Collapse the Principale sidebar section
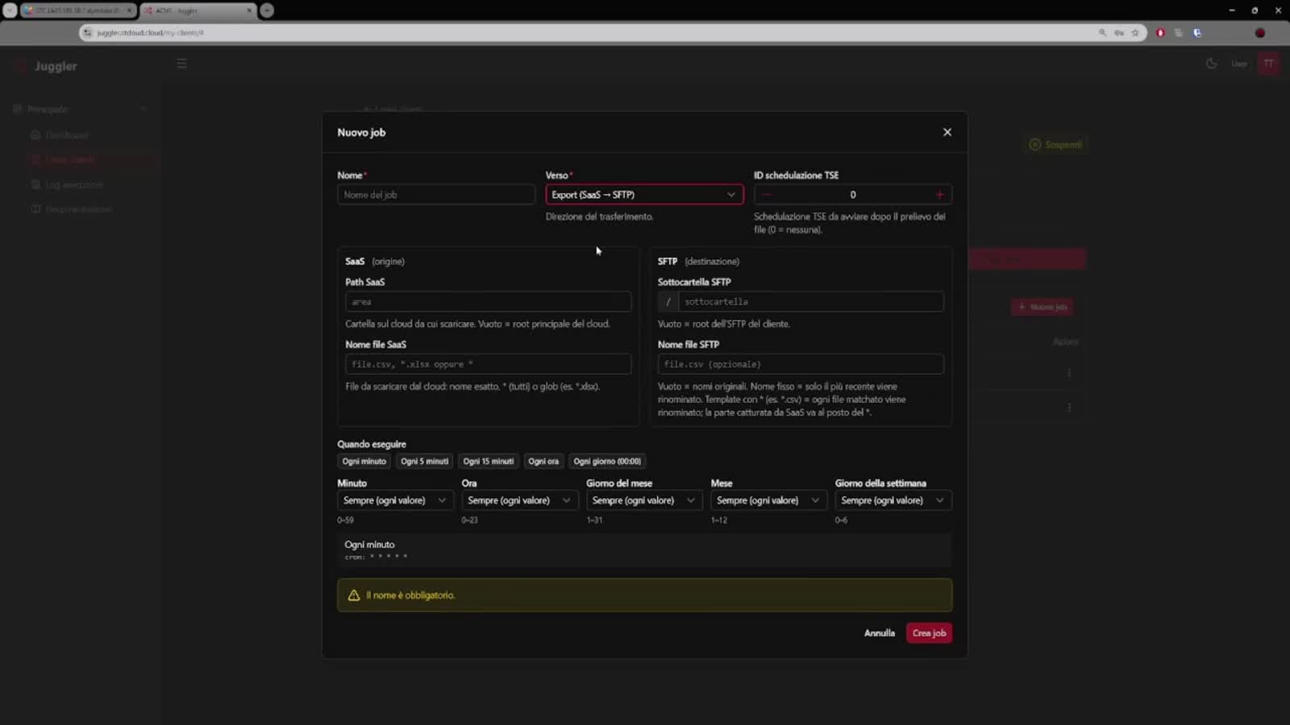This screenshot has width=1290, height=725. [144, 109]
